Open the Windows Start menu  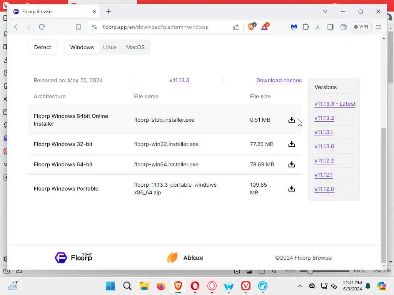point(110,286)
